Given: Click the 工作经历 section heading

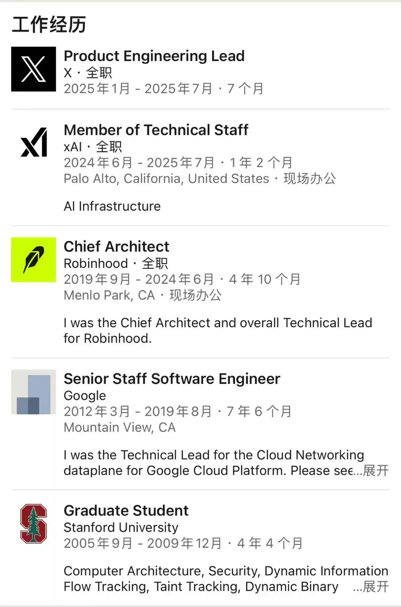Looking at the screenshot, I should click(49, 25).
